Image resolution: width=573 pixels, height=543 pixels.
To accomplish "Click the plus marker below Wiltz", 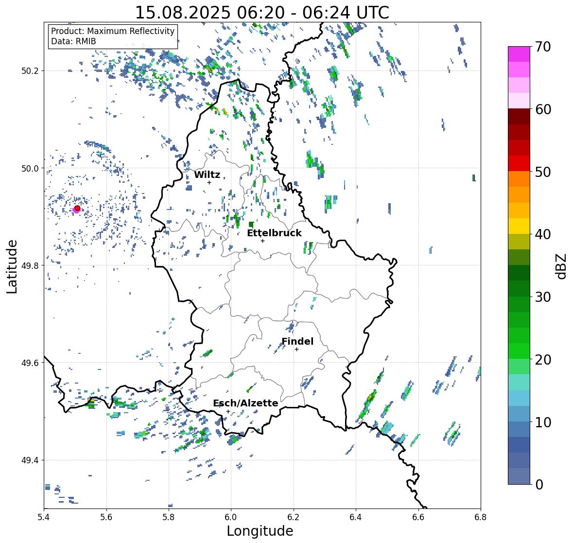I will [x=209, y=182].
